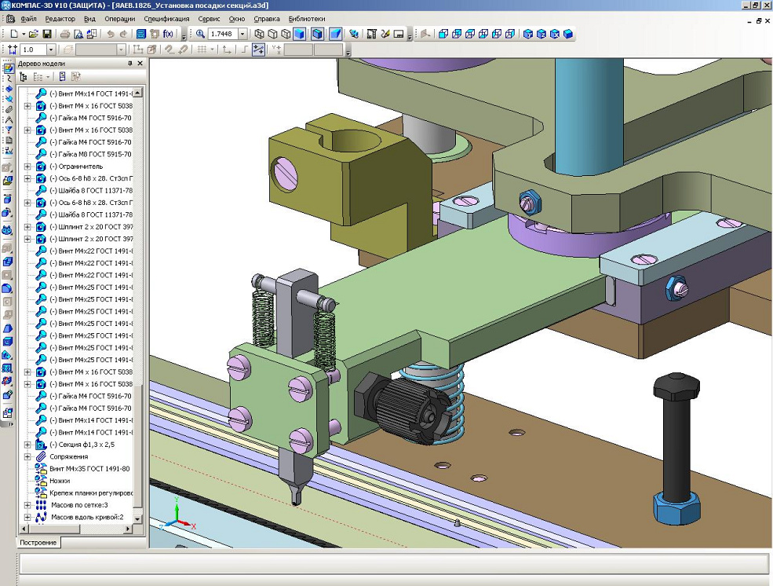
Task: Select Сопряжения in the model tree
Action: [x=68, y=456]
